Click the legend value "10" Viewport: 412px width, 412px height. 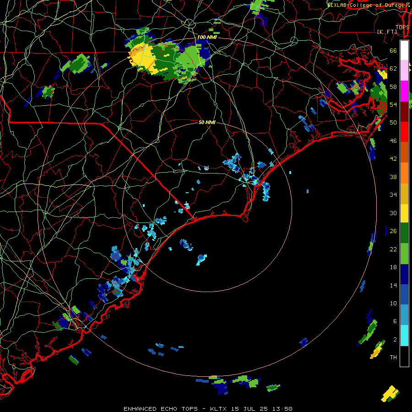[x=393, y=303]
